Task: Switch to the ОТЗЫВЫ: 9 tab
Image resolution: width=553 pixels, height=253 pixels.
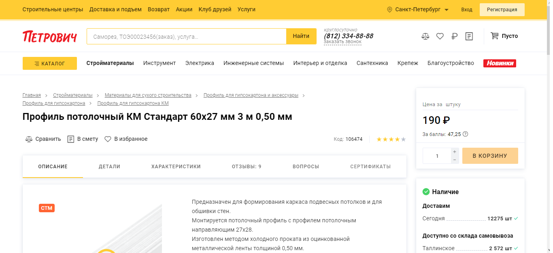Action: (247, 167)
